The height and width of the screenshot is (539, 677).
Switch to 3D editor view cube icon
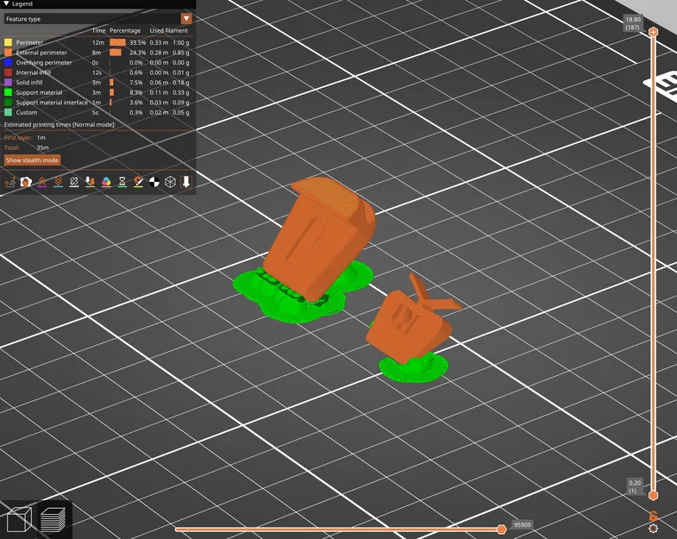(x=19, y=519)
